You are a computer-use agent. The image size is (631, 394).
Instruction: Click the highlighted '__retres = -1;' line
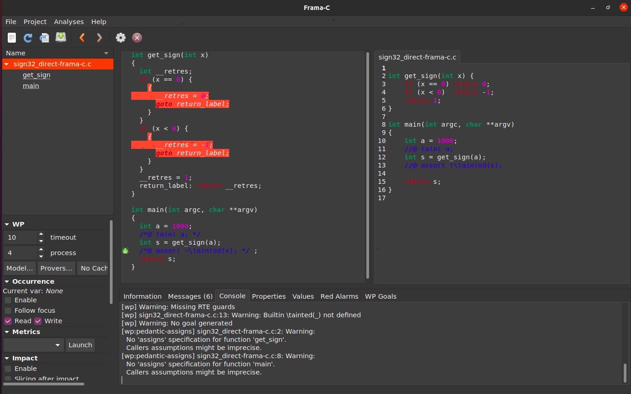coord(172,145)
